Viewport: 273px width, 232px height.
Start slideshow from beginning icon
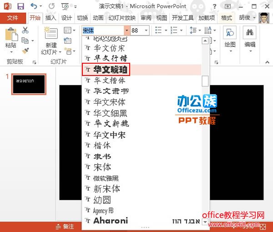pyautogui.click(x=65, y=7)
